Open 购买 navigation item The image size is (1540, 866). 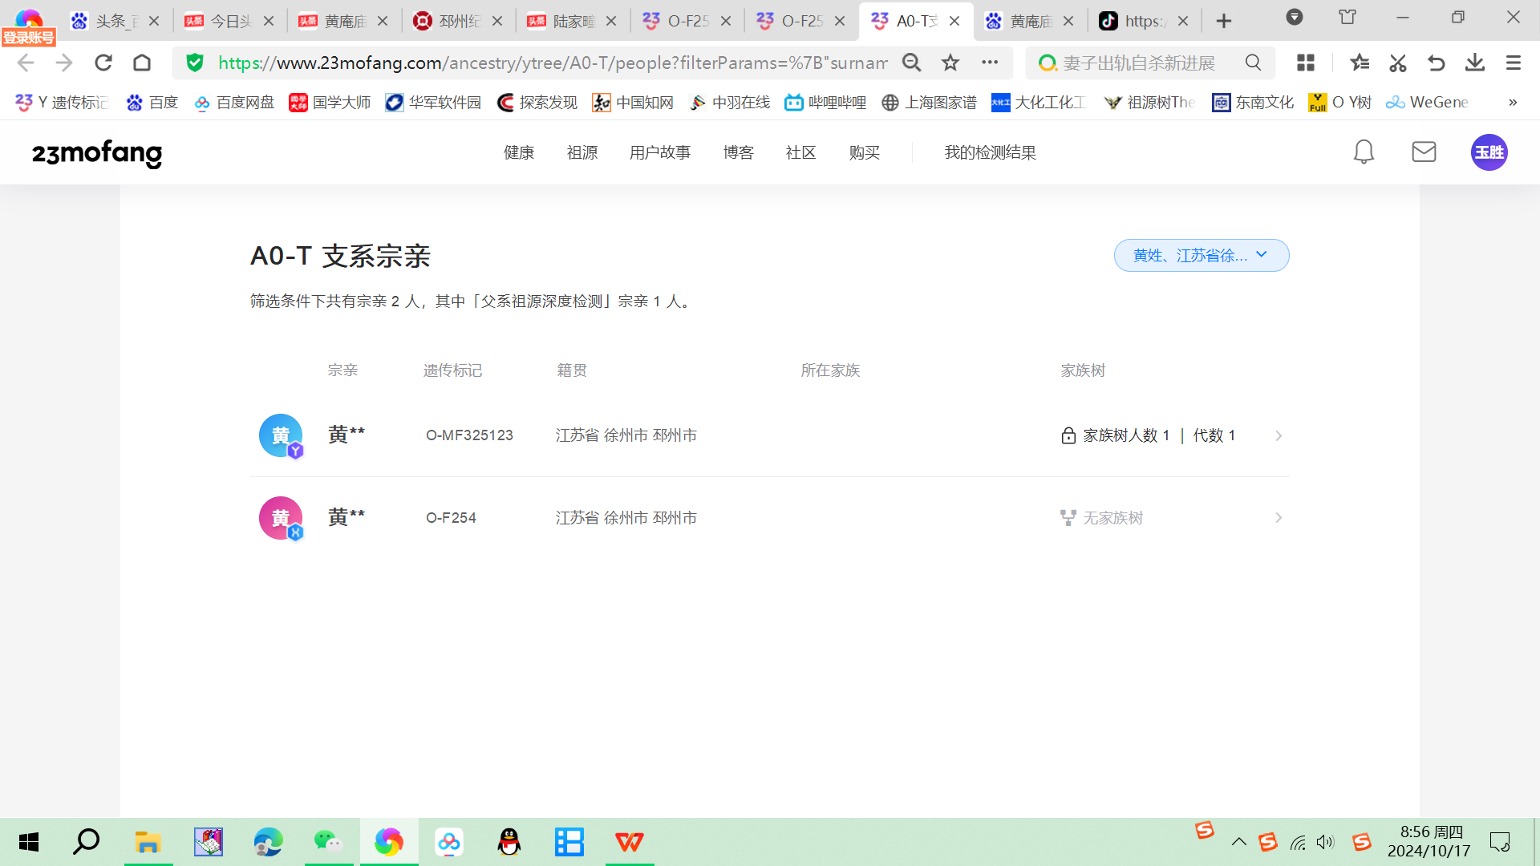[x=865, y=152]
